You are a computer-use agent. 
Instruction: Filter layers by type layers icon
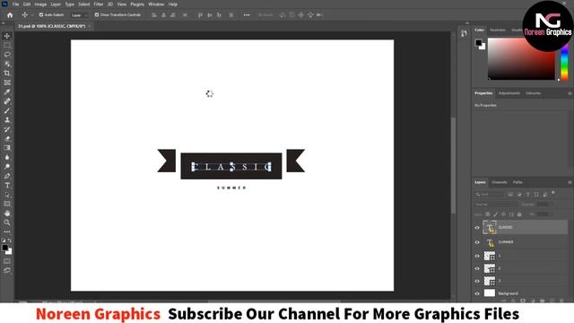pos(527,195)
